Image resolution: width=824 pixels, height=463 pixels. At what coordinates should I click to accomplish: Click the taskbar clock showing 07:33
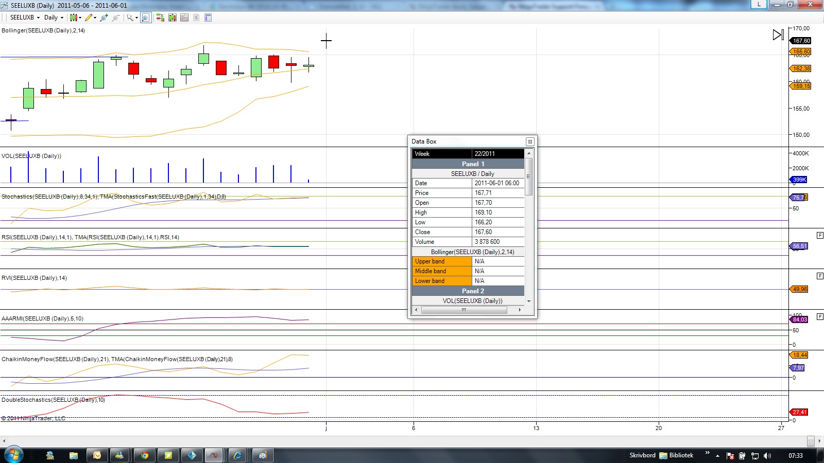[795, 456]
